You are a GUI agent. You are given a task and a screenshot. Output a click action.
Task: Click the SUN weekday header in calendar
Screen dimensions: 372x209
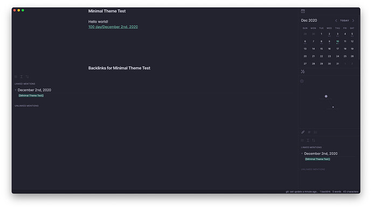point(305,28)
